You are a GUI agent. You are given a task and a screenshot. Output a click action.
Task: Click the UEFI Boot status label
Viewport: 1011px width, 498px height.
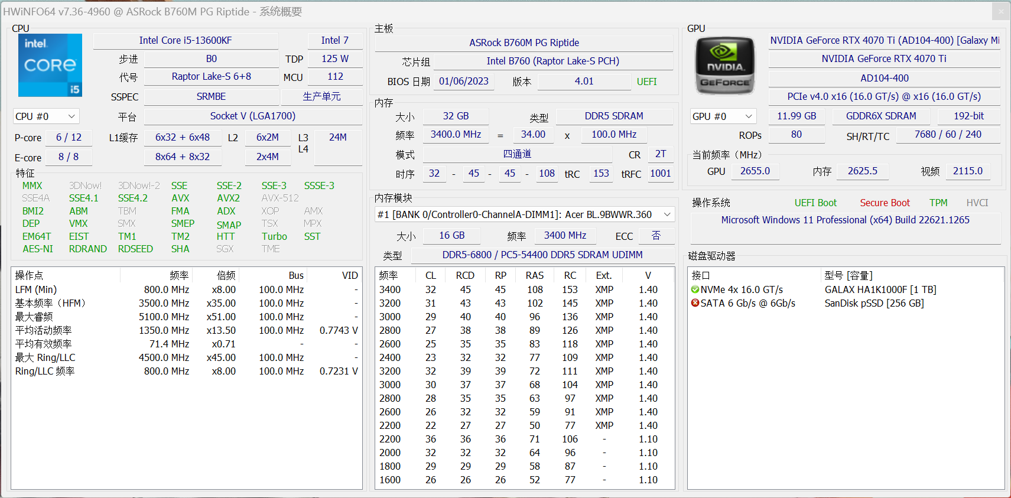[815, 203]
